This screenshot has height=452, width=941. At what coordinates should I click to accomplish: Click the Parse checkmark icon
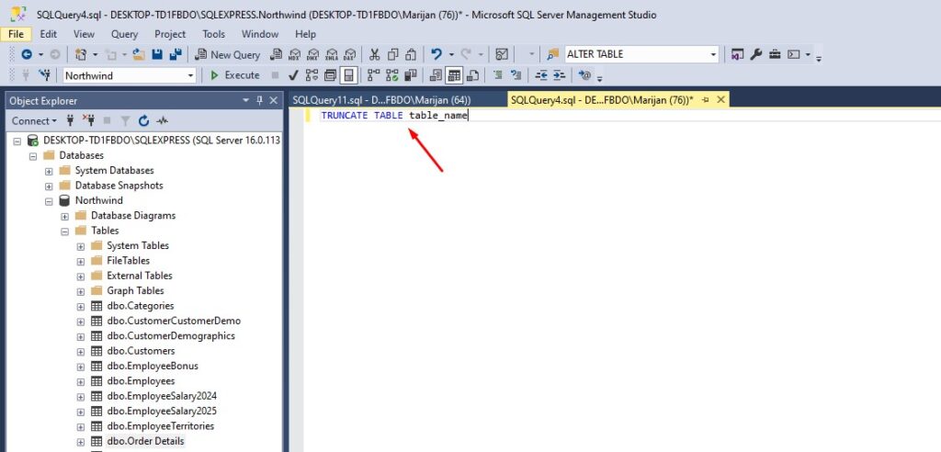(x=292, y=75)
